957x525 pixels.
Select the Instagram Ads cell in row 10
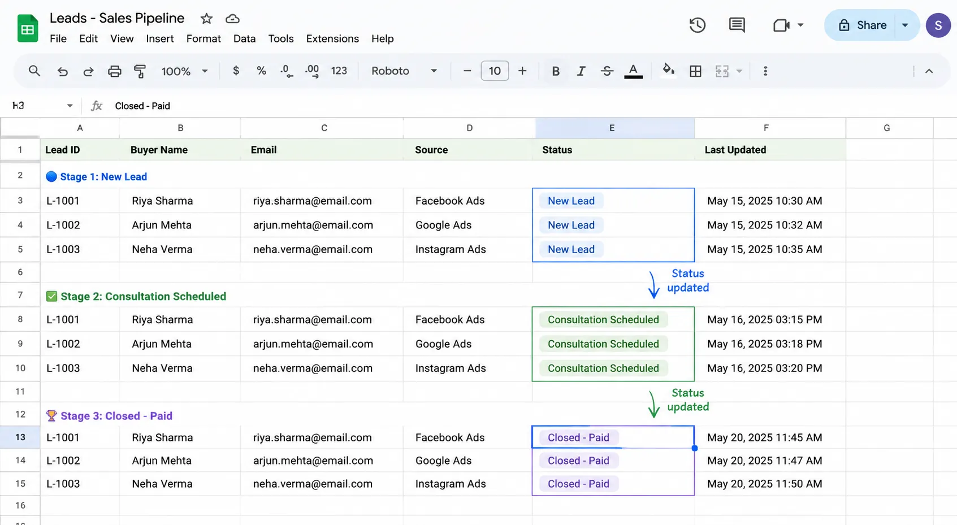(467, 368)
